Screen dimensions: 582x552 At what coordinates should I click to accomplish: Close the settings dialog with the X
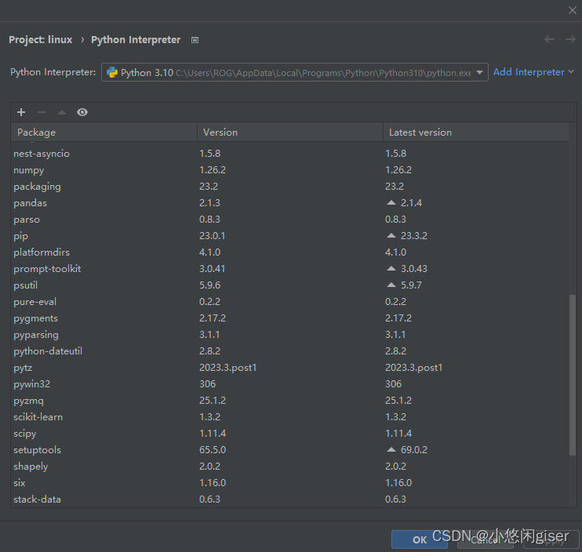click(573, 10)
